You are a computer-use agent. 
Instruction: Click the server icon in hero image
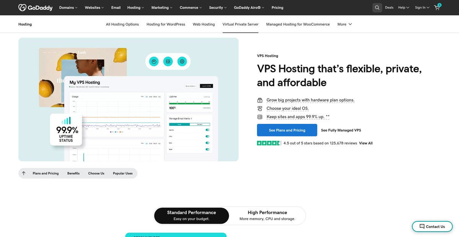[168, 61]
